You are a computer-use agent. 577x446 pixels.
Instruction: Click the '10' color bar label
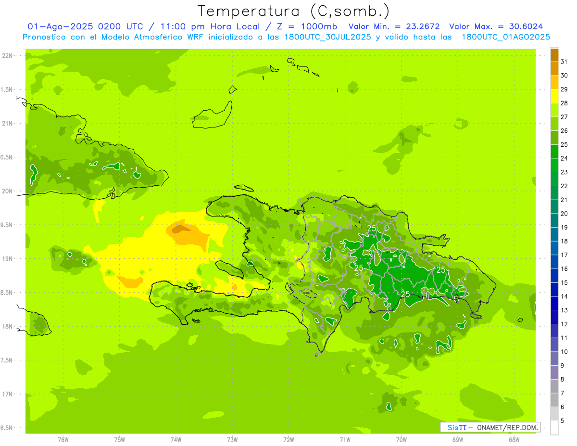coord(564,352)
